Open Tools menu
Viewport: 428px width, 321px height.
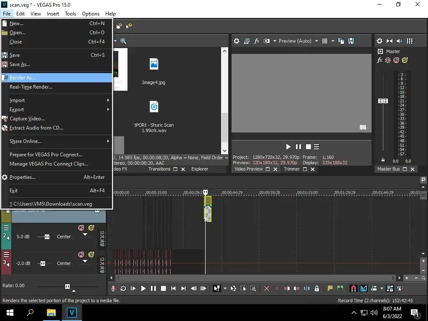pos(70,14)
